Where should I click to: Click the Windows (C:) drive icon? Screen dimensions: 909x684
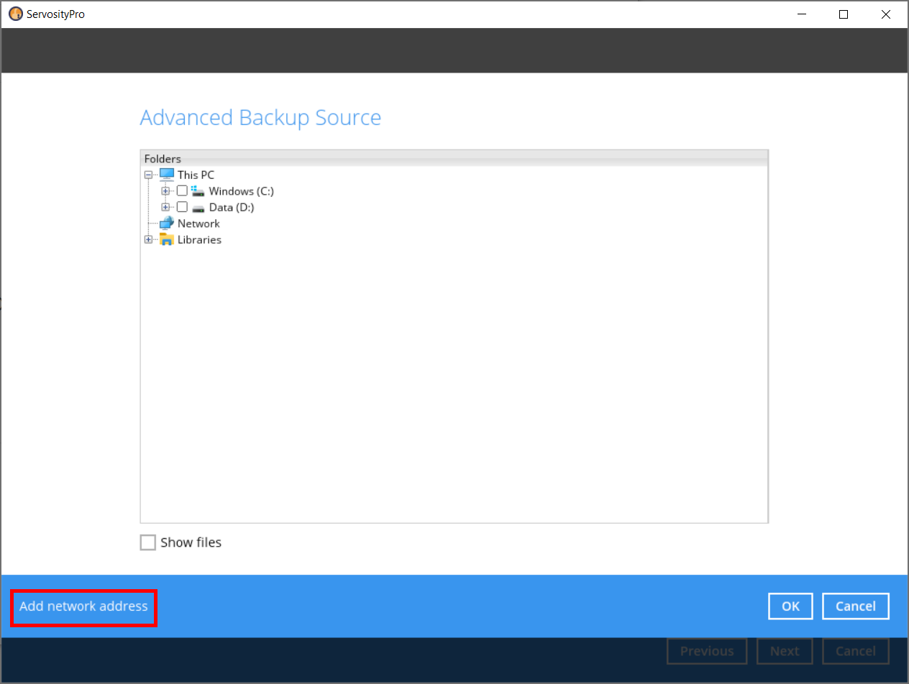tap(197, 190)
